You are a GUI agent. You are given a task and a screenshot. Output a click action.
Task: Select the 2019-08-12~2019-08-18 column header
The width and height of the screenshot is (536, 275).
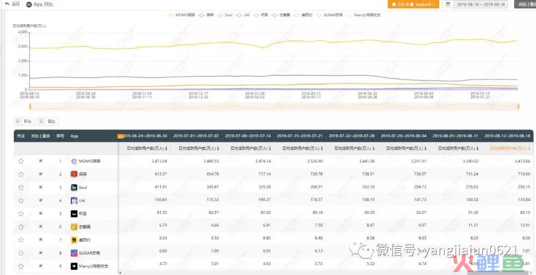coord(507,136)
